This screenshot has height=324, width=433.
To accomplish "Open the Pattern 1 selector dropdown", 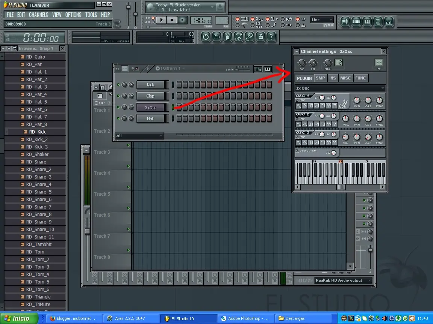I will click(x=170, y=69).
